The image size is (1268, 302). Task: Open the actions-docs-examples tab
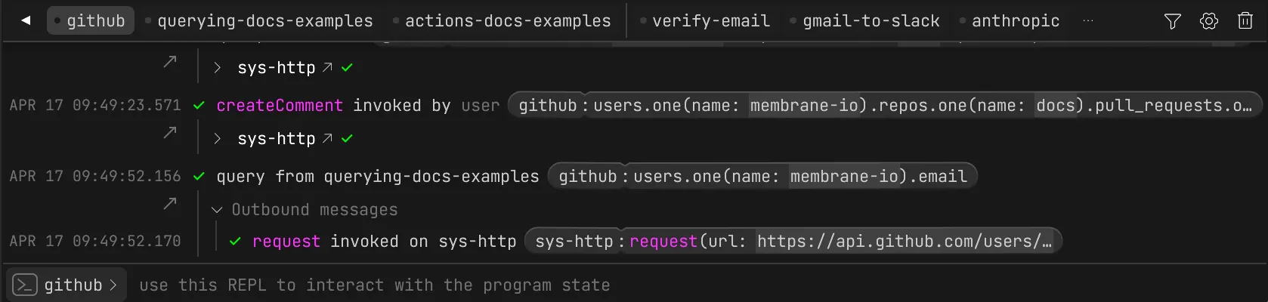click(x=507, y=21)
